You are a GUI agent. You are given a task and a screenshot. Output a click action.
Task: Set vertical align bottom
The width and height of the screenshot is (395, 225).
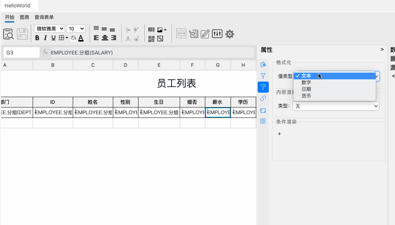point(112,30)
